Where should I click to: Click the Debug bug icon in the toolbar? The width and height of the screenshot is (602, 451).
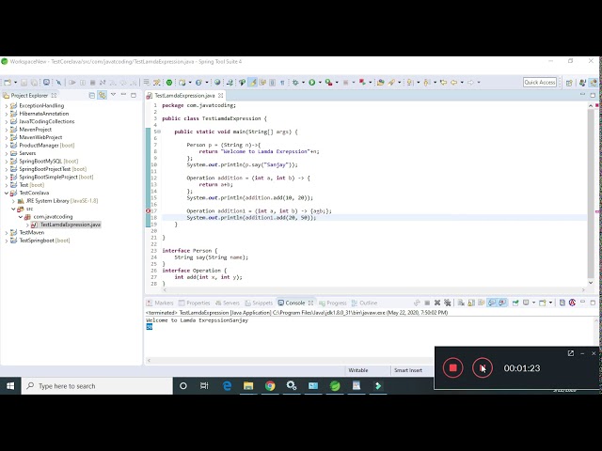[295, 82]
